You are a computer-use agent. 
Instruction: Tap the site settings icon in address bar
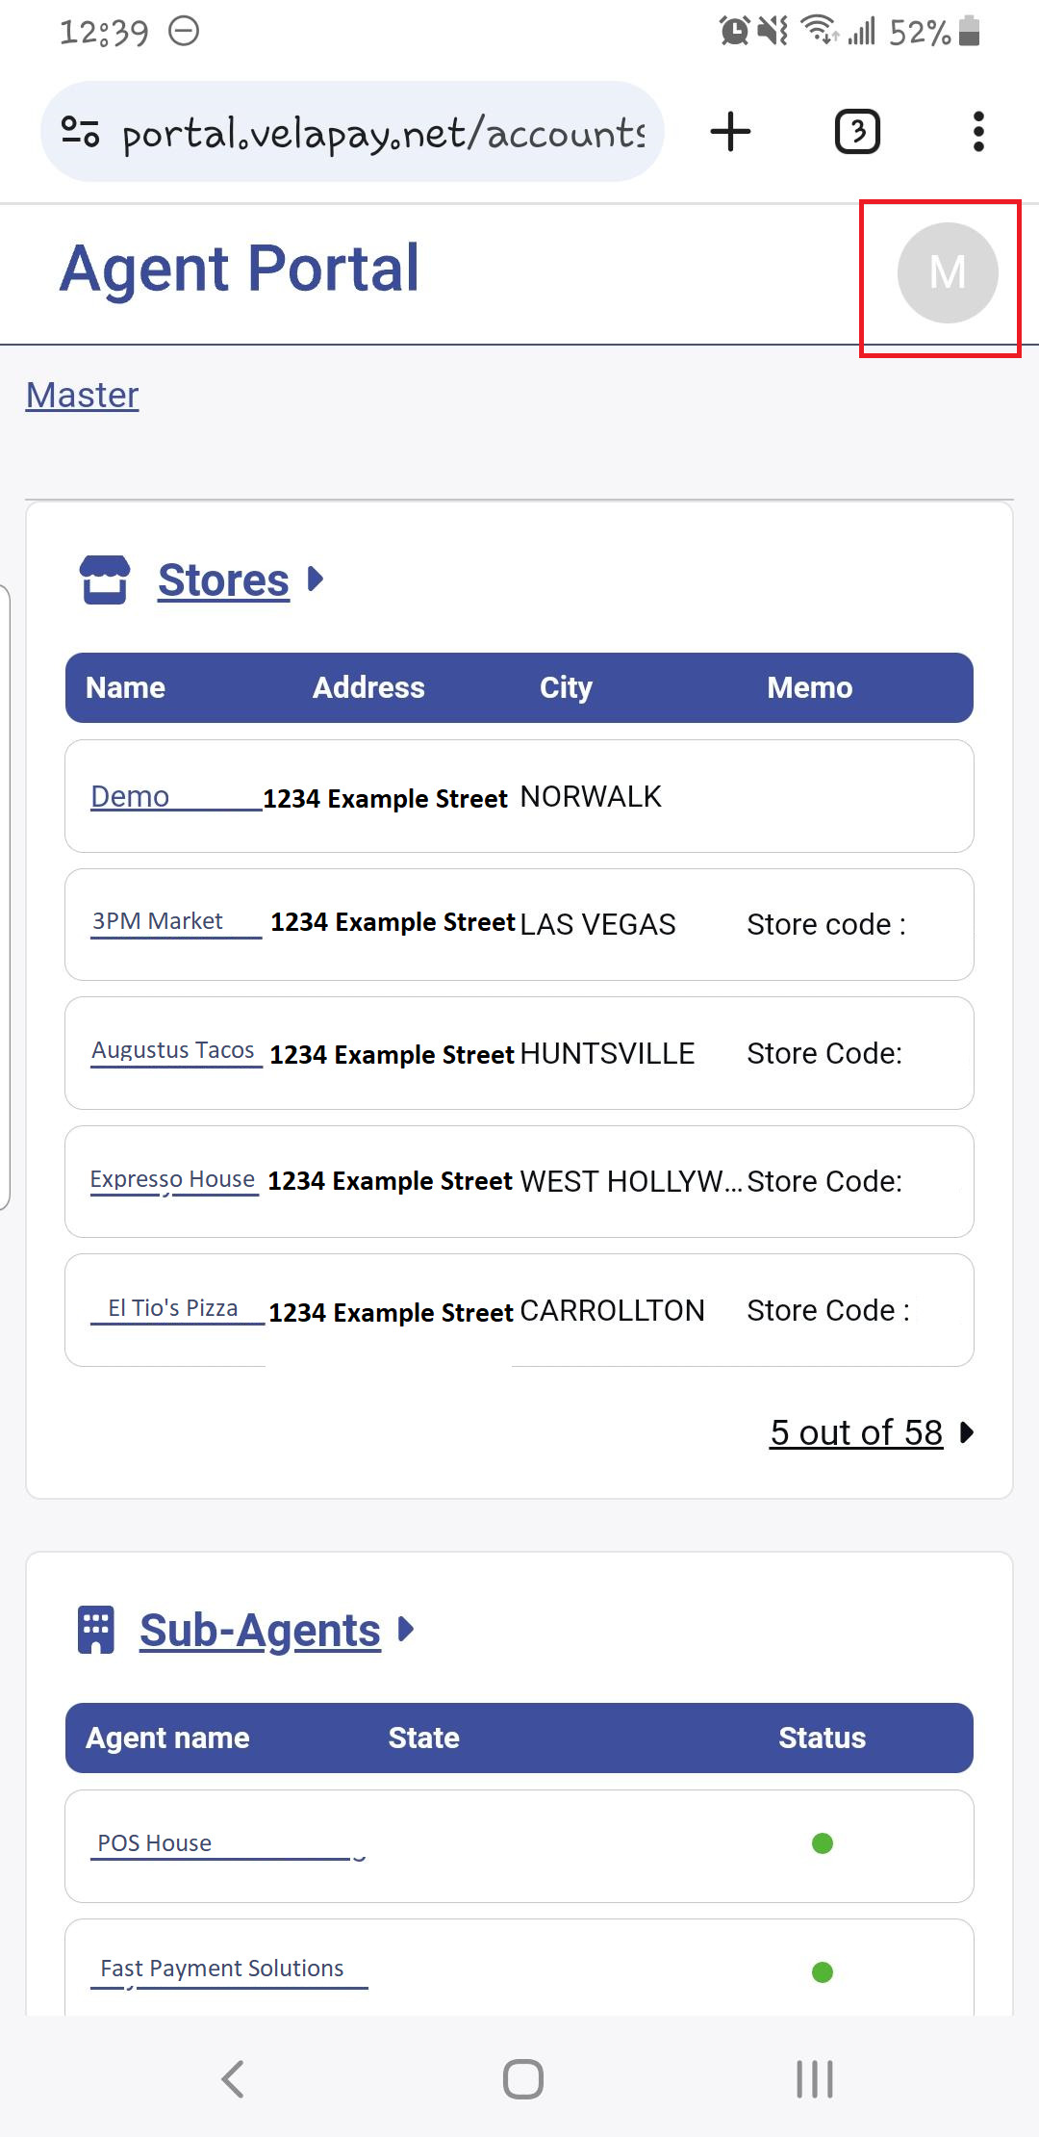point(81,132)
